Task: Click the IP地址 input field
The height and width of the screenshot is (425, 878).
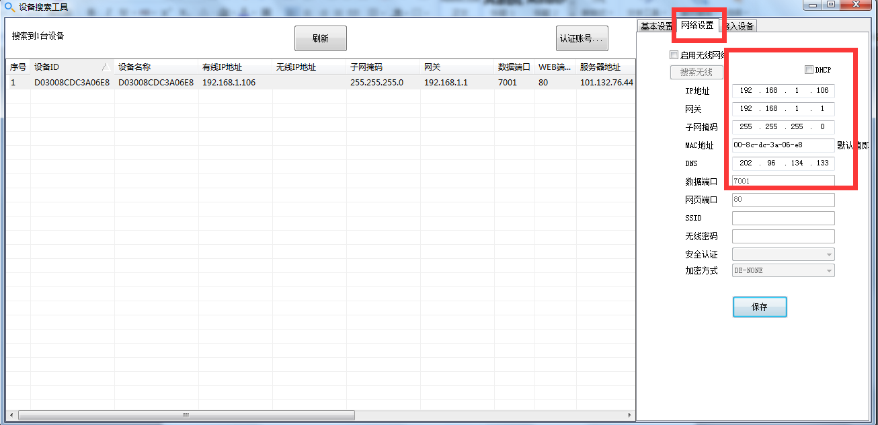Action: [783, 91]
